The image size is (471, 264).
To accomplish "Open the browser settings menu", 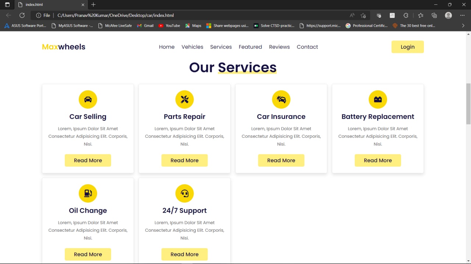I will tap(463, 15).
